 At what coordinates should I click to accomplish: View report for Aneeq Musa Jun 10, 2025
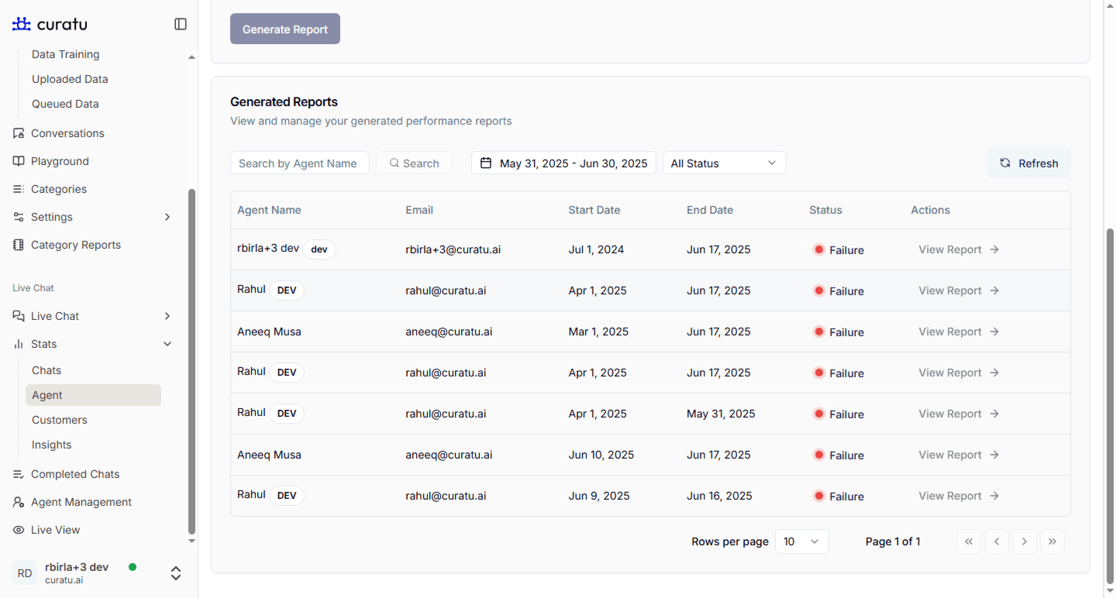[x=958, y=455]
